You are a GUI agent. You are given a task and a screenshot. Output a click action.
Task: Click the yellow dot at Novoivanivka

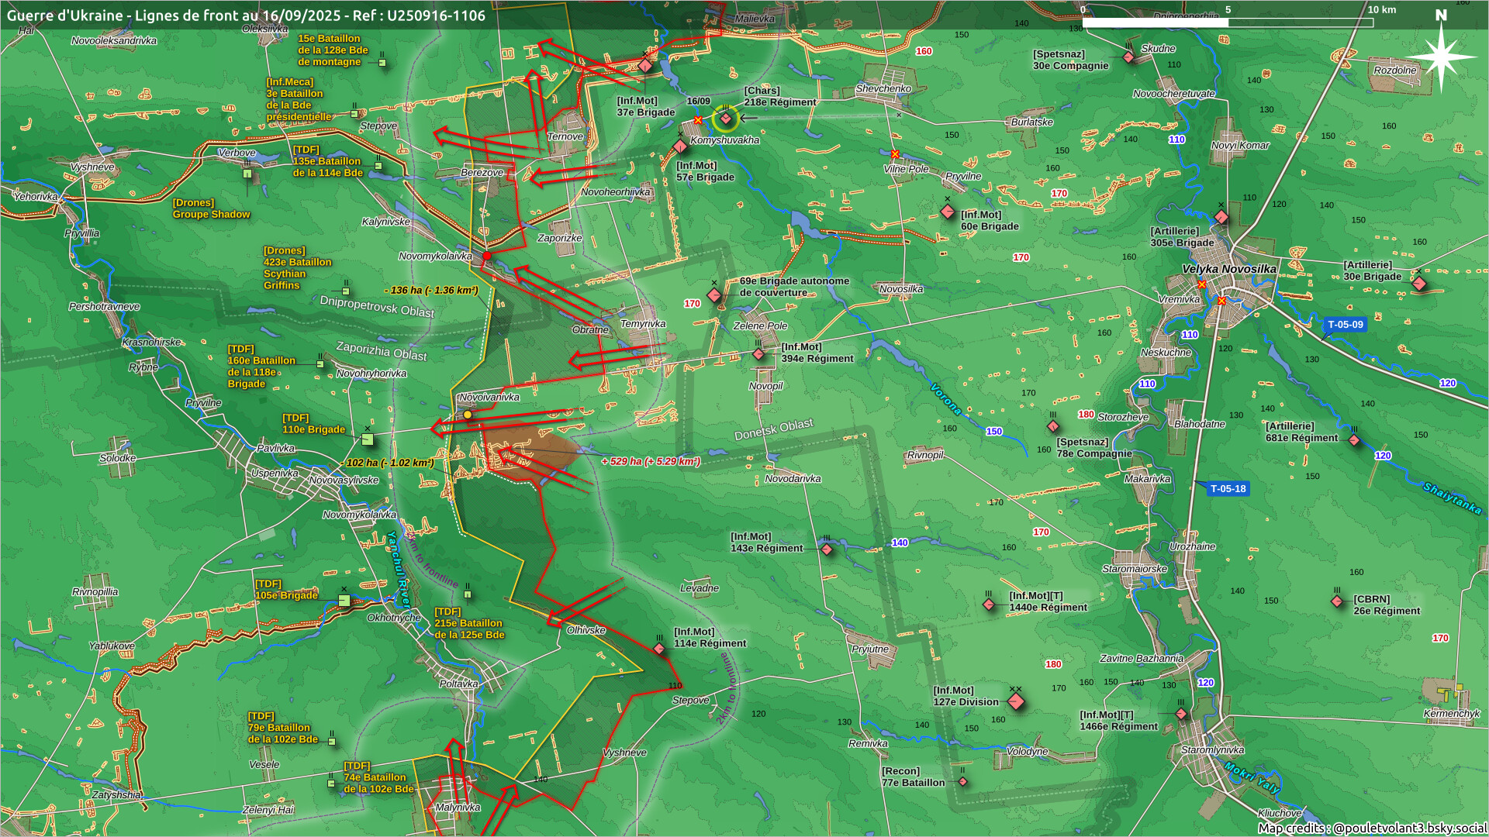(x=468, y=415)
